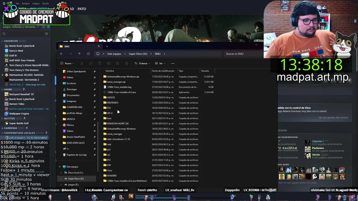Open Papelera de reciclaje in navigation pane

(77, 155)
